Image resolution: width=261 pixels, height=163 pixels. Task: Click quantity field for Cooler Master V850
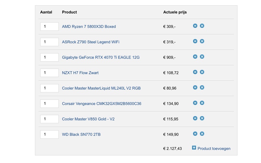point(49,119)
